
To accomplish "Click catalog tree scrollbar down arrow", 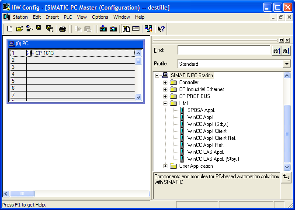I will point(287,167).
